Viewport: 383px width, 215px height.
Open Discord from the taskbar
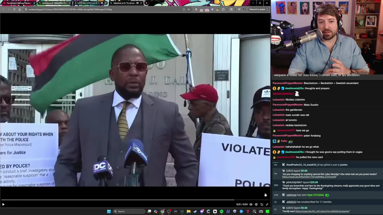click(x=202, y=211)
